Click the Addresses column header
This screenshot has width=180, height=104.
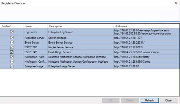(x=146, y=26)
